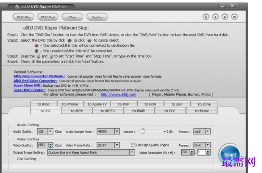The width and height of the screenshot is (262, 173).
Task: Enable Use High Quality Engine checkbox
Action: point(133,145)
